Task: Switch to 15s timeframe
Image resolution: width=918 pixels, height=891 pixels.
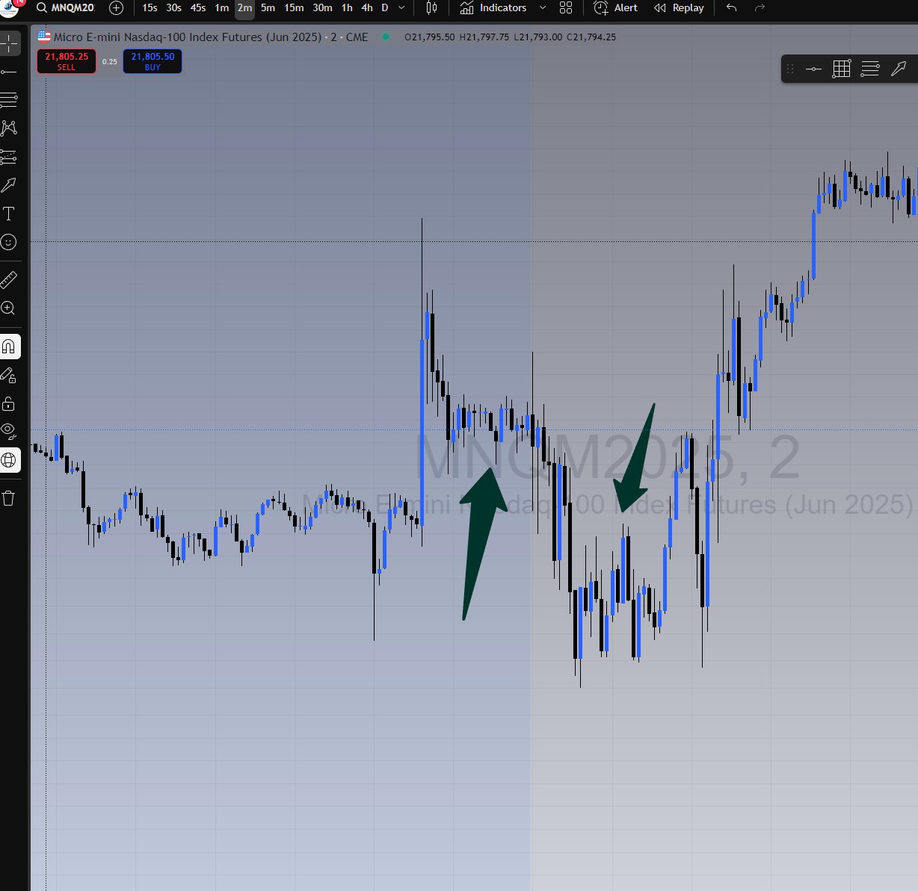Action: click(150, 8)
